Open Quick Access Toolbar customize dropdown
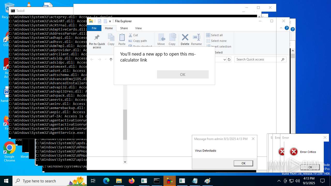This screenshot has width=331, height=186. [x=110, y=21]
